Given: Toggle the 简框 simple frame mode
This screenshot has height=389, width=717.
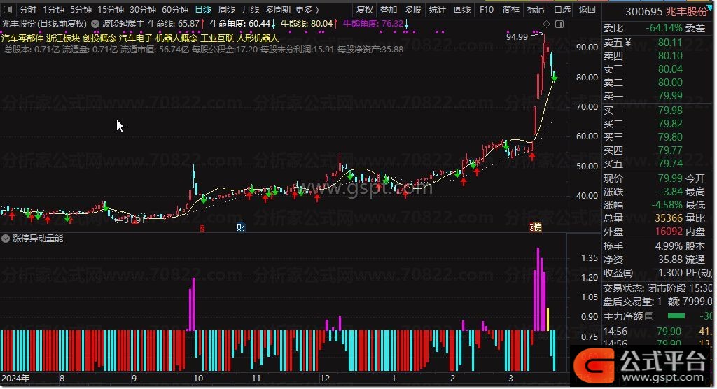Looking at the screenshot, I should coord(510,9).
